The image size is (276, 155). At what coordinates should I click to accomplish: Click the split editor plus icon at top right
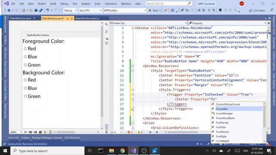tap(269, 23)
